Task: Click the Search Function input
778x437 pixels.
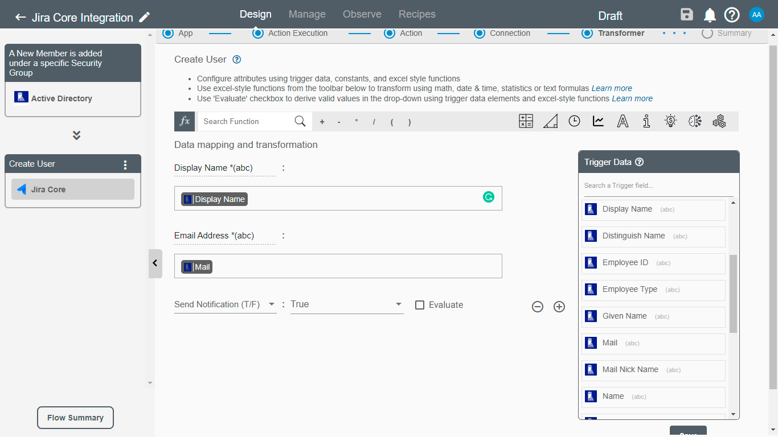Action: [x=246, y=121]
